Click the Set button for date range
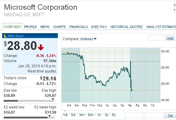 pyautogui.click(x=170, y=115)
